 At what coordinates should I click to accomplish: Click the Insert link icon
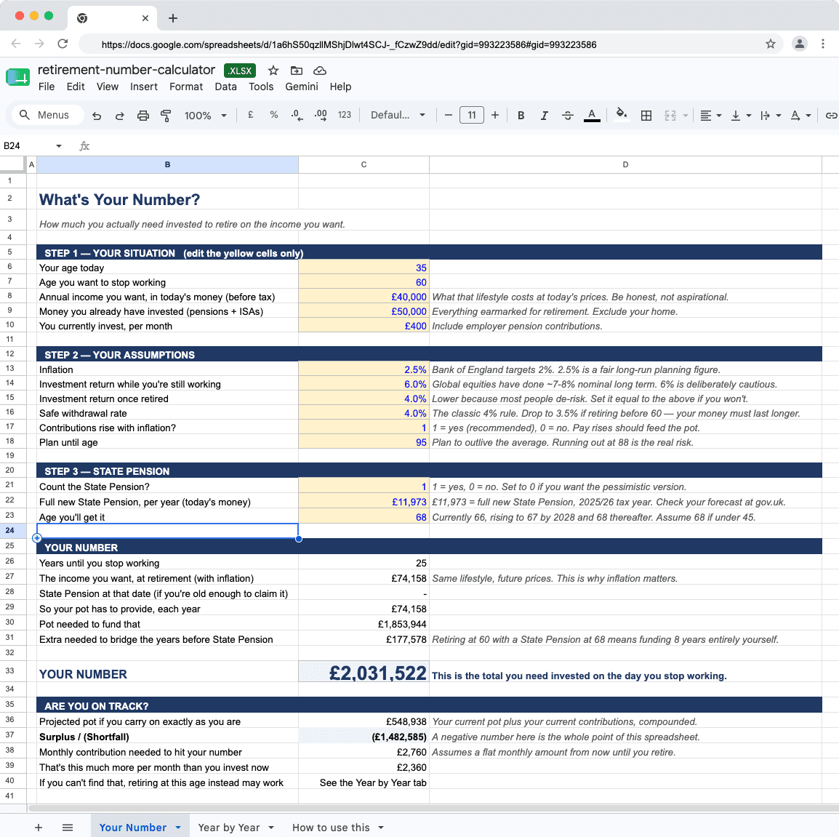click(x=830, y=115)
